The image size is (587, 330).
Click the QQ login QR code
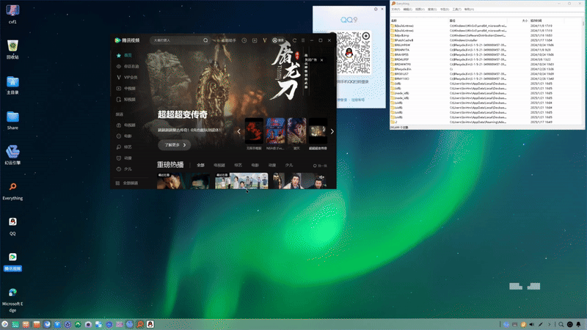(x=354, y=52)
